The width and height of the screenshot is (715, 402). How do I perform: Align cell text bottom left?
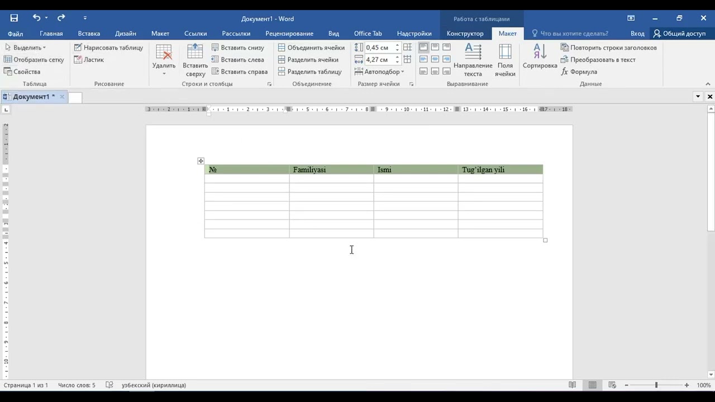tap(423, 71)
